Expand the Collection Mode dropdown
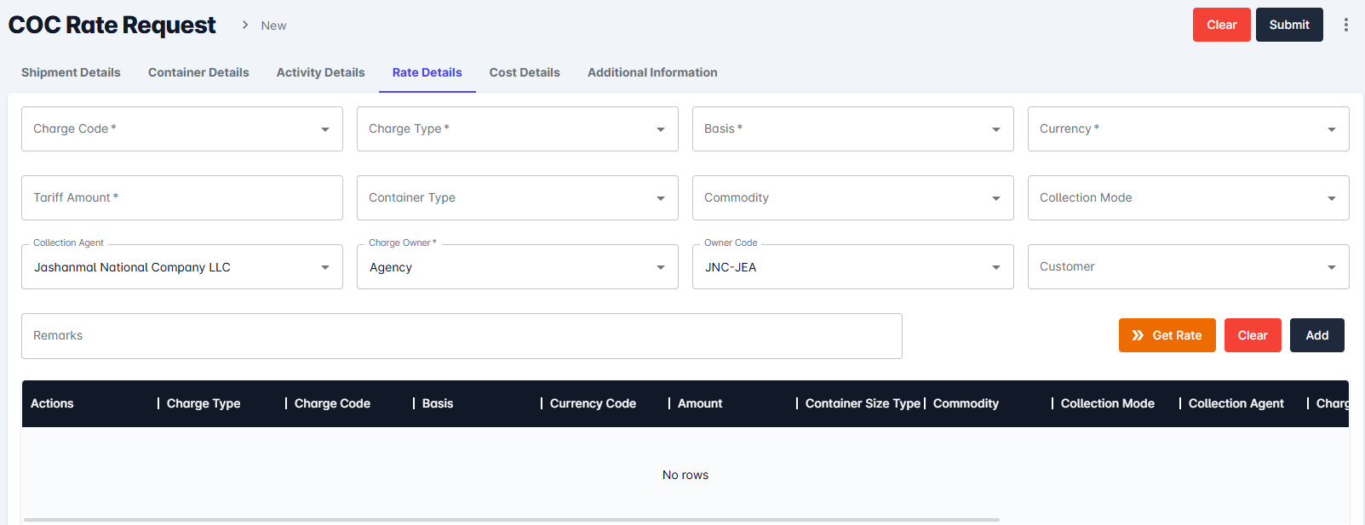1365x525 pixels. [1331, 198]
